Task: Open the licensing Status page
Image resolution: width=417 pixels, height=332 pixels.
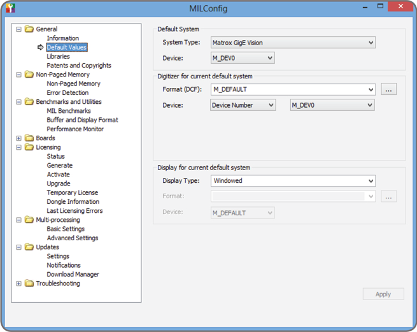Action: (56, 156)
